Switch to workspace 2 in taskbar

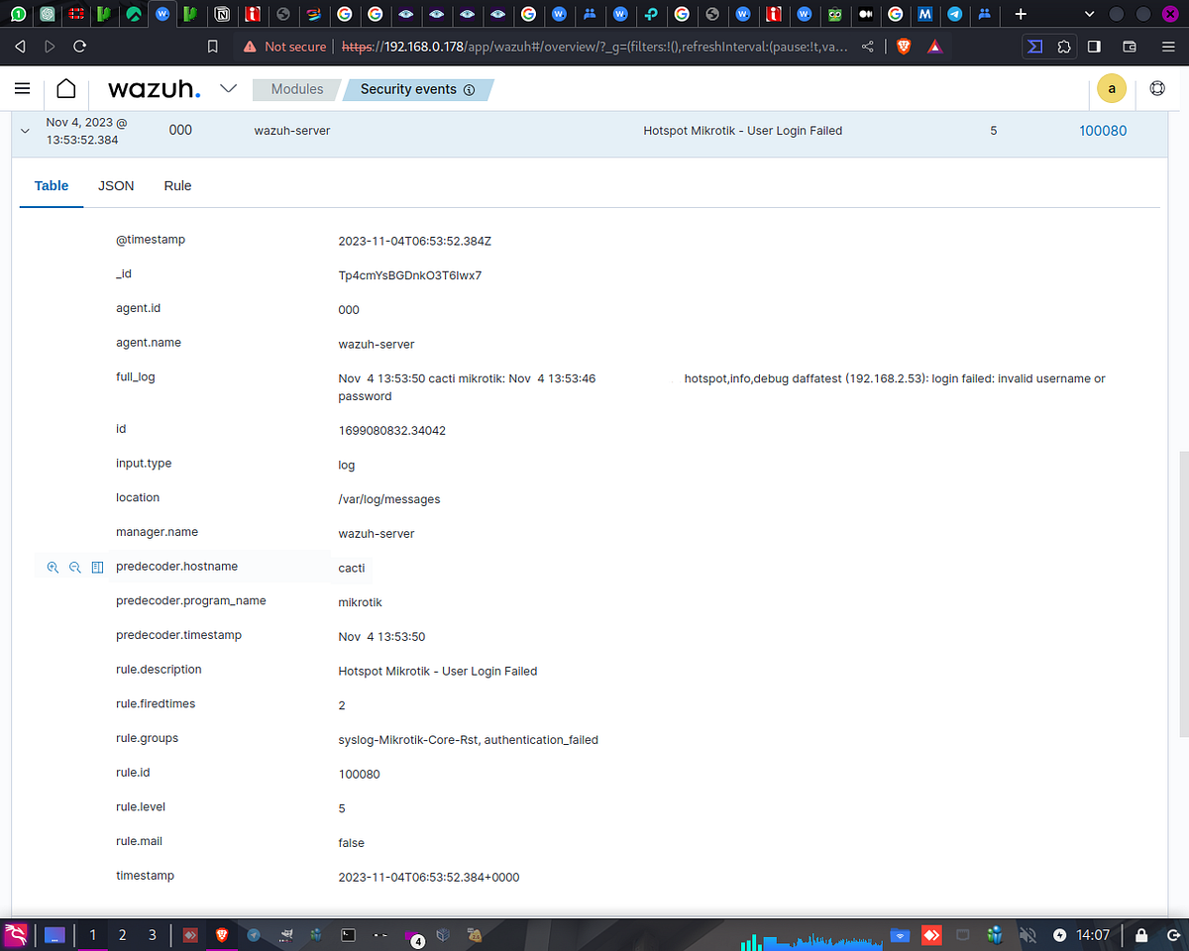121,934
